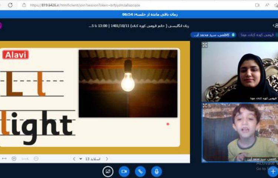Click the teacher's webcam video tile

pos(240,72)
